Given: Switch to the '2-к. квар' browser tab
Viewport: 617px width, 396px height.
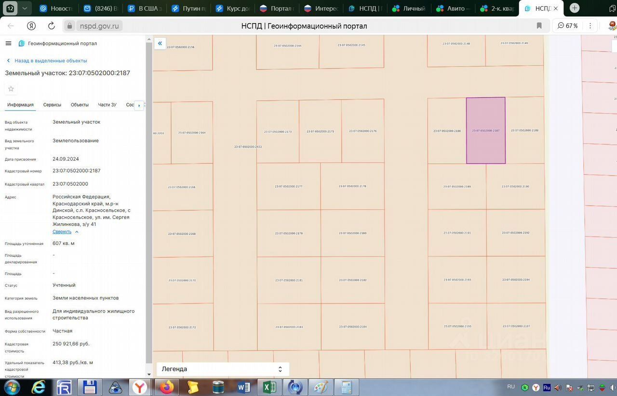Looking at the screenshot, I should click(x=496, y=9).
